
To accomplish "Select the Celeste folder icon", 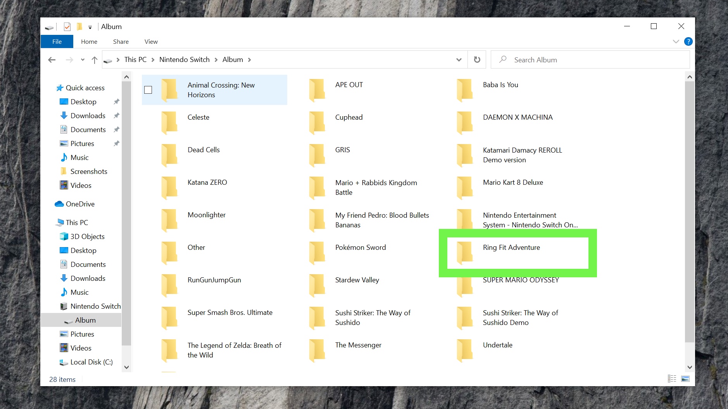I will (x=169, y=122).
